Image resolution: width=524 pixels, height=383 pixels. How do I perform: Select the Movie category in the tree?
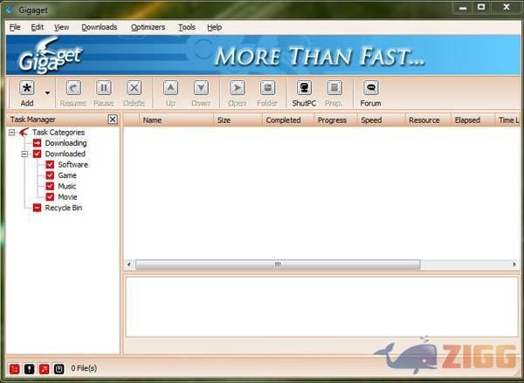[x=67, y=197]
